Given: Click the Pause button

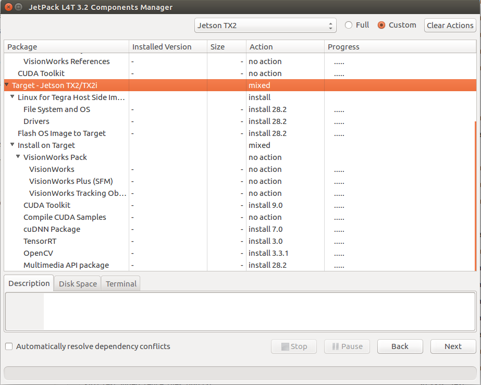Looking at the screenshot, I should (x=347, y=346).
